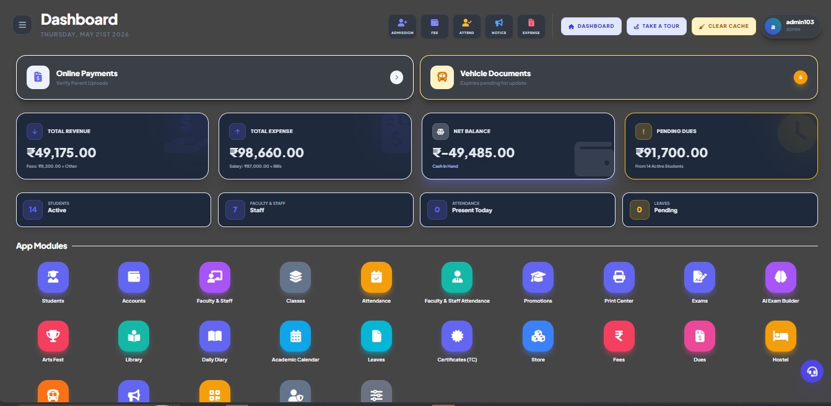Screen dimensions: 831x406
Task: Open the Students module
Action: 53,277
